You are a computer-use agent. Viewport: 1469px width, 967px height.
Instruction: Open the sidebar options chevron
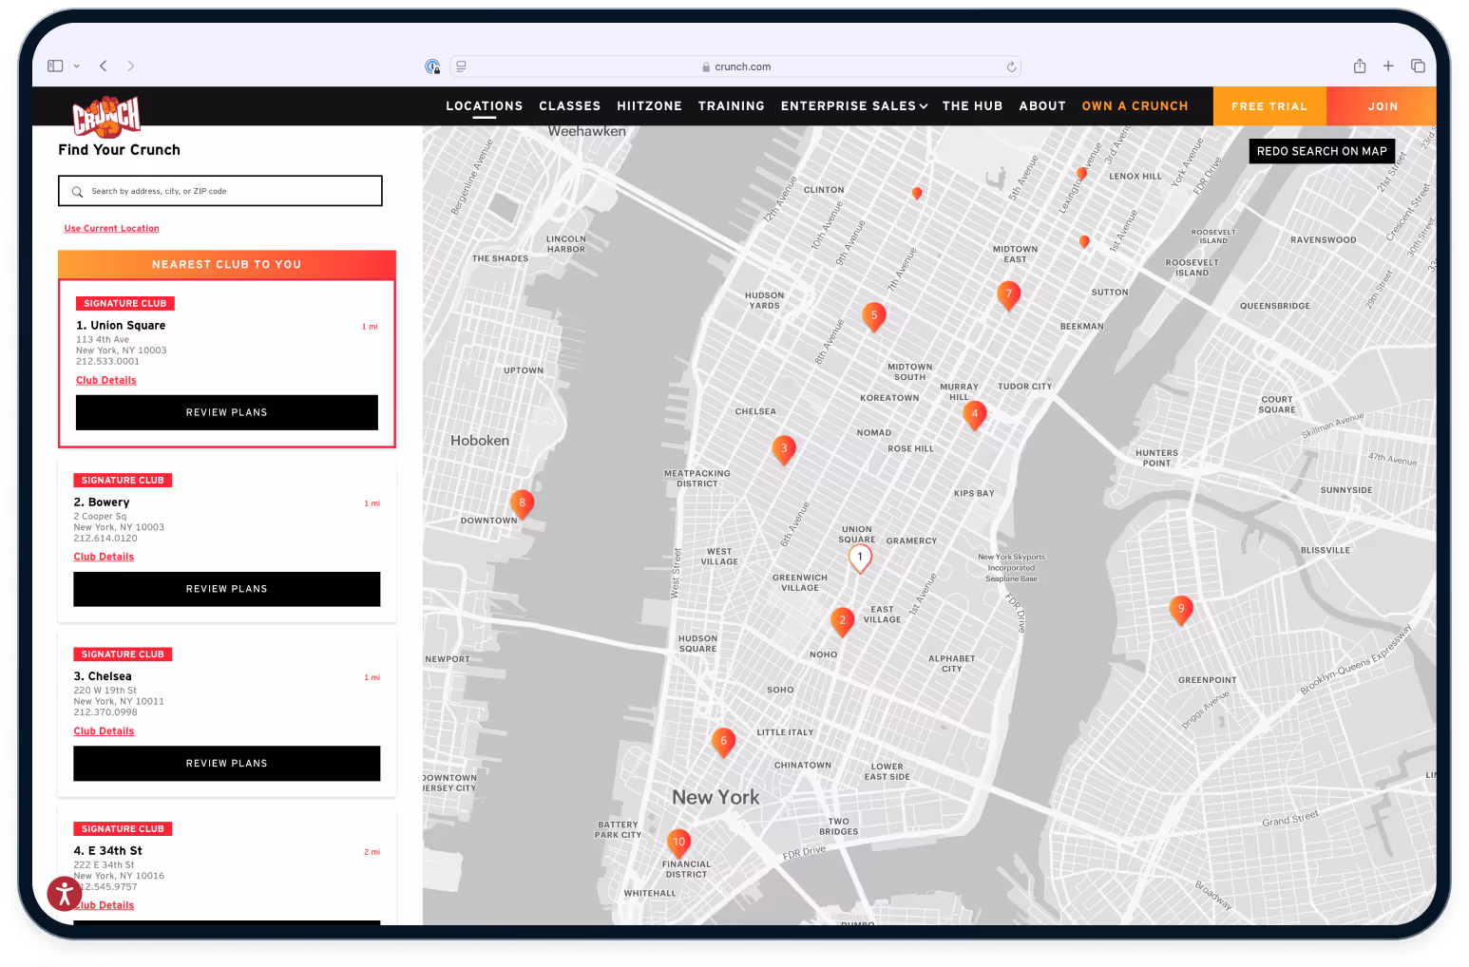77,66
